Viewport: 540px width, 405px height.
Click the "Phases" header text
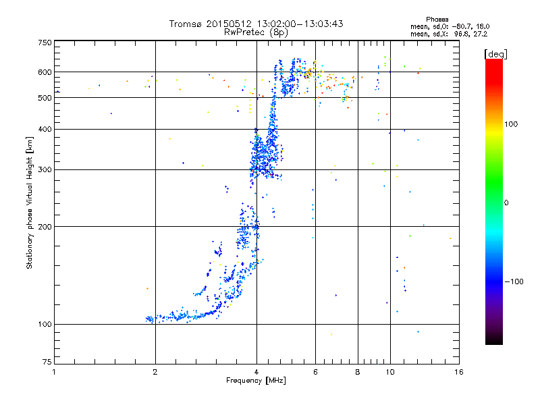click(x=437, y=20)
